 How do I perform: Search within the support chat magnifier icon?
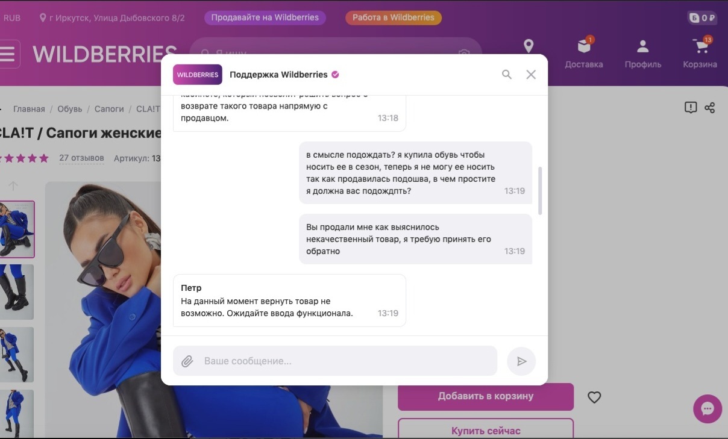(507, 75)
